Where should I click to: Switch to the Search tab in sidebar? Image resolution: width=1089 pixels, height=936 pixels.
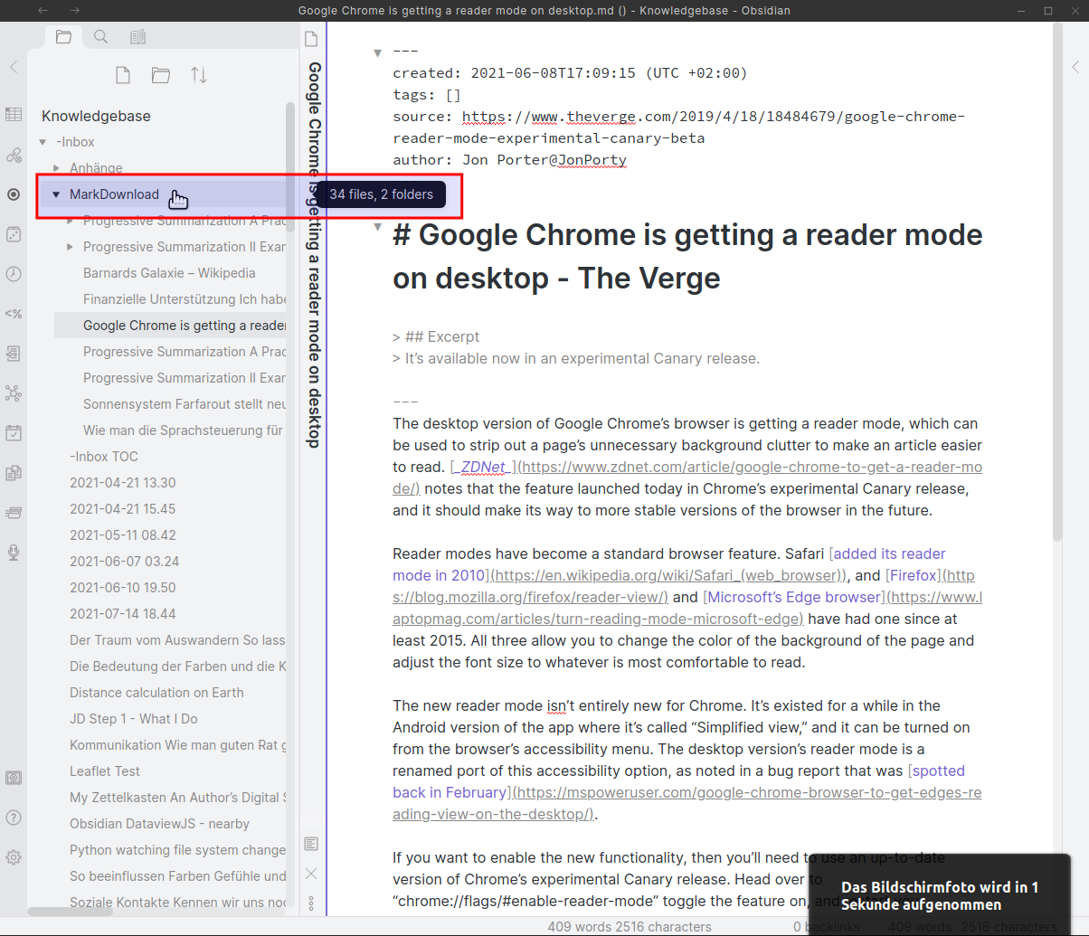(100, 37)
